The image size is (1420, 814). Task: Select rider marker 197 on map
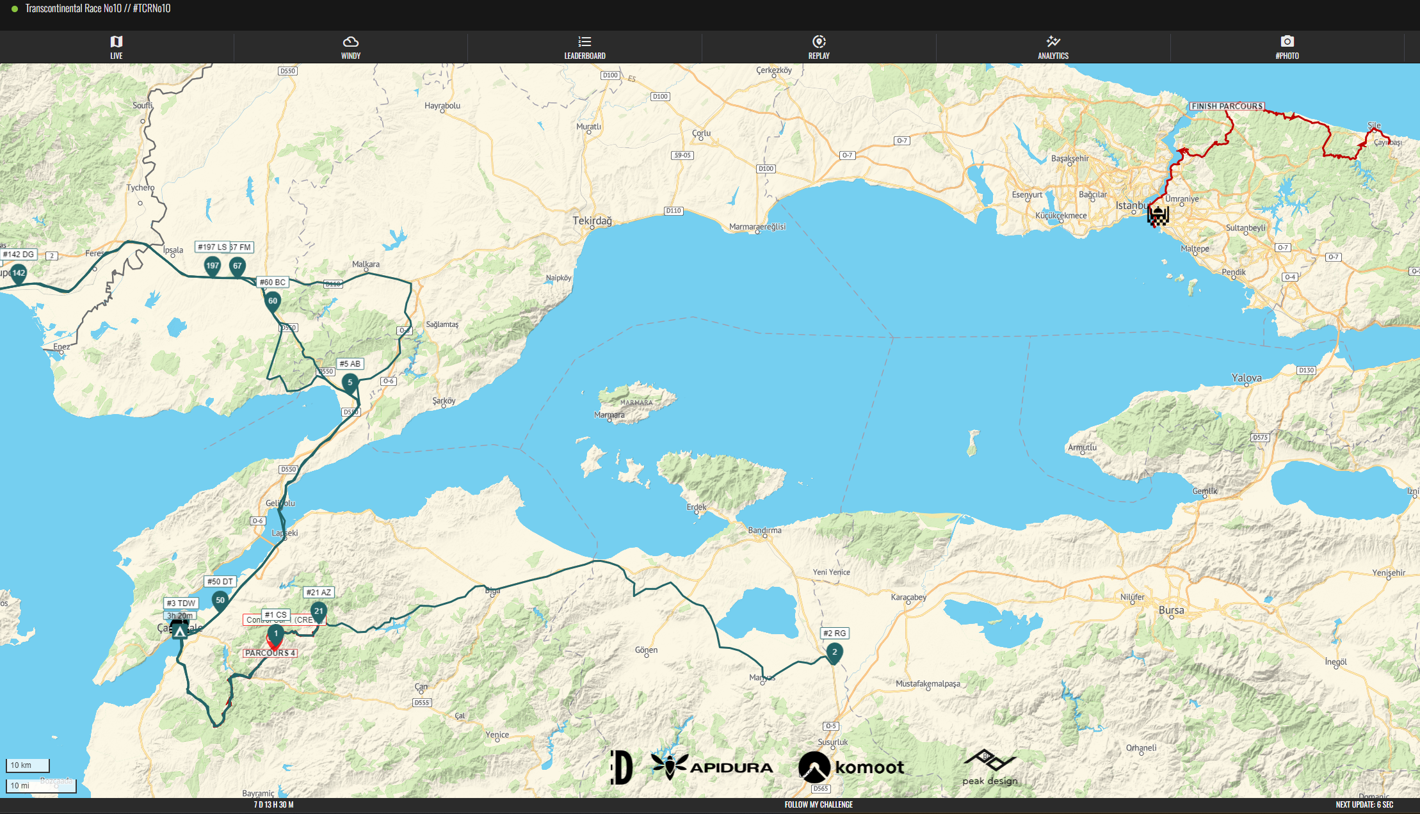[213, 266]
